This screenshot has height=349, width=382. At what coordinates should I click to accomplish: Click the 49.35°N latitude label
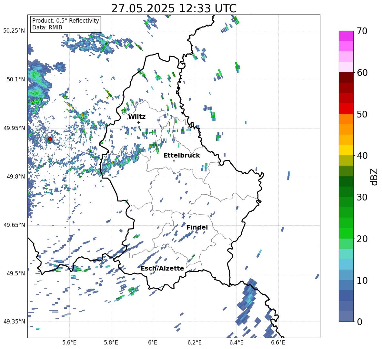(x=14, y=322)
